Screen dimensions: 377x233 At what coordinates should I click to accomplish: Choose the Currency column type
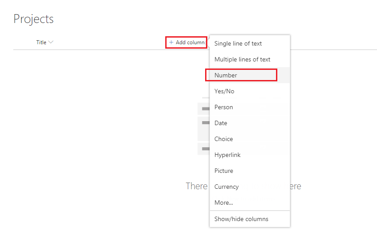(226, 187)
